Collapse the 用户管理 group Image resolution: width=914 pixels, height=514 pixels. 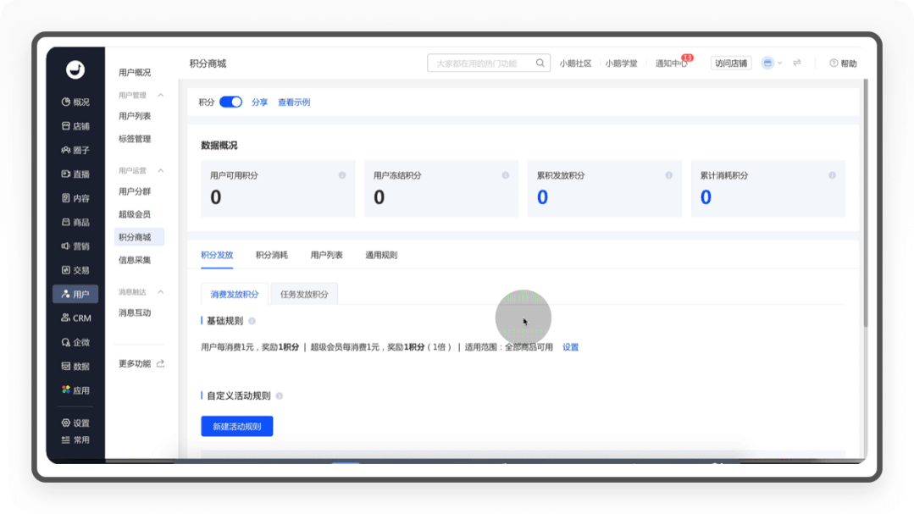tap(160, 95)
